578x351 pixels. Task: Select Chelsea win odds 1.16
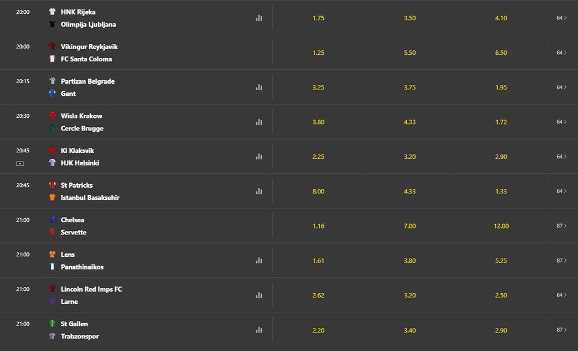point(318,226)
